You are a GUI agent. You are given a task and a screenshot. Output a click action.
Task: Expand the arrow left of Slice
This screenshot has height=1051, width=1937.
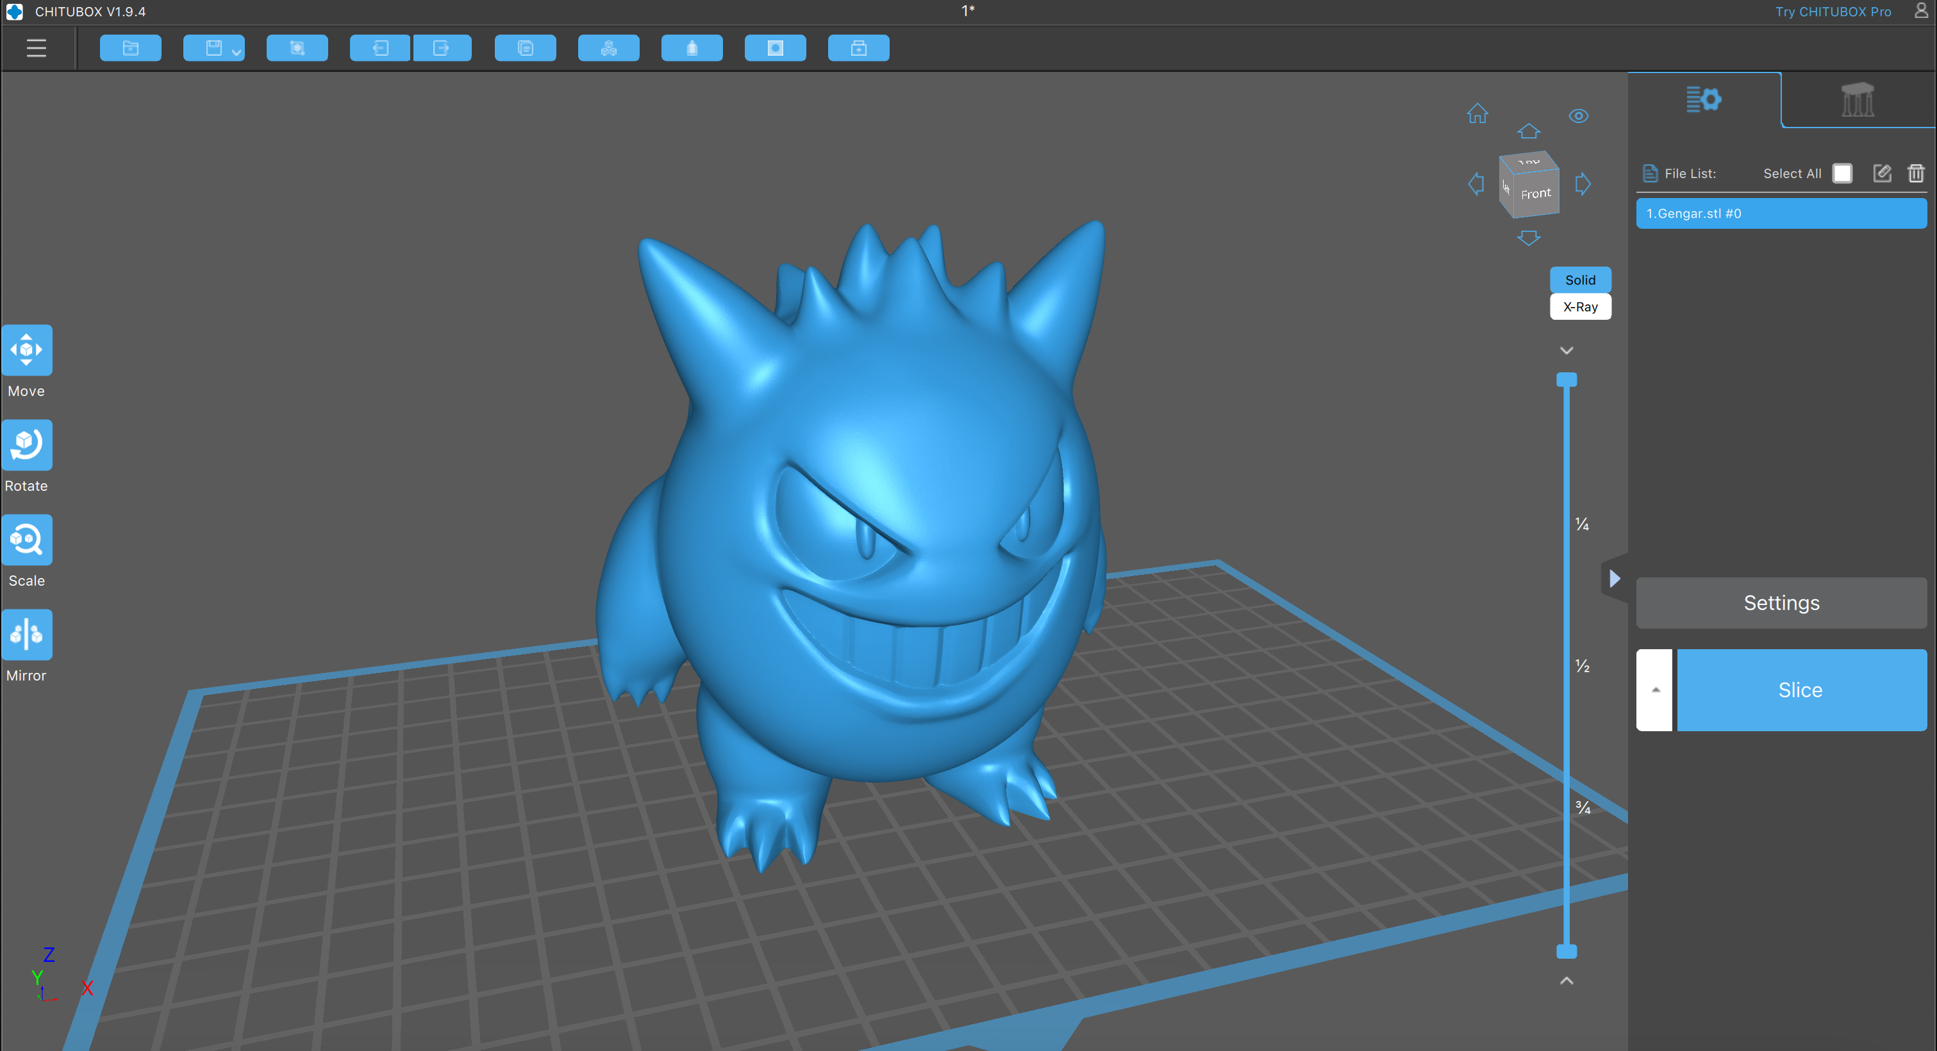click(x=1654, y=690)
